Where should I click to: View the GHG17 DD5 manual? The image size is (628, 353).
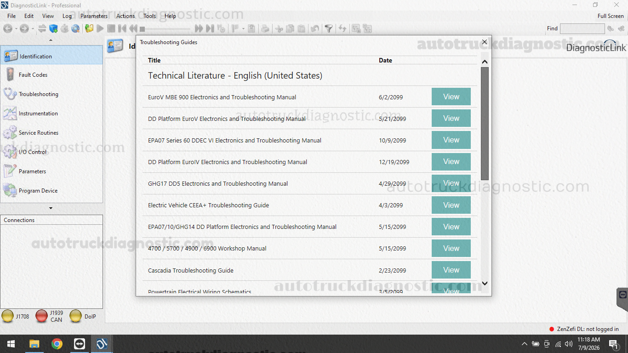coord(451,183)
